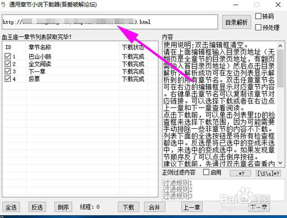The height and width of the screenshot is (218, 287).
Task: Click the application icon in title bar
Action: coord(3,5)
